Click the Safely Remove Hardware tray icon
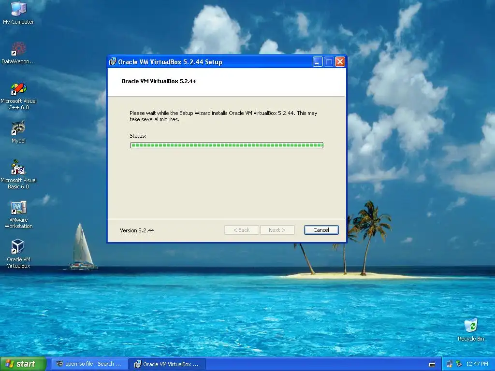The height and width of the screenshot is (371, 495). [459, 364]
